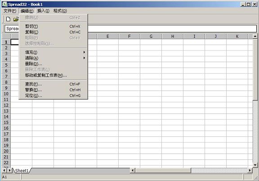Click the New document toolbar icon
The height and width of the screenshot is (181, 259).
tap(8, 19)
